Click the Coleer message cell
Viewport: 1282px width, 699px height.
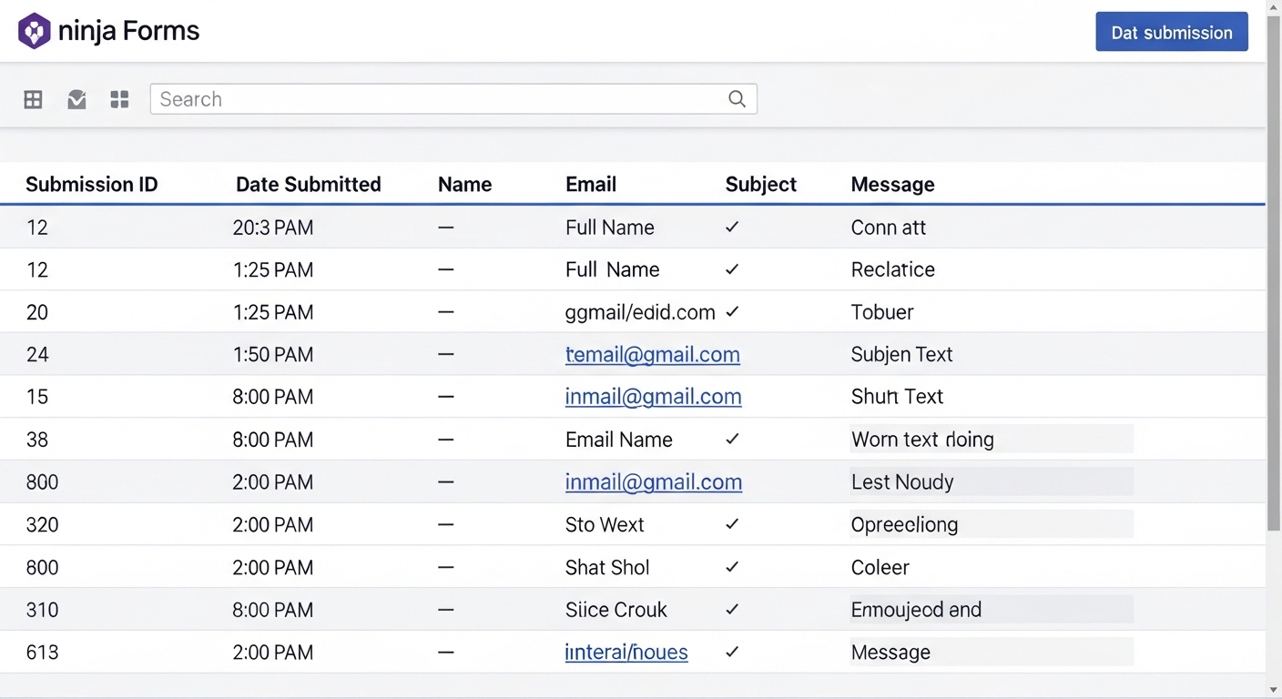coord(880,567)
